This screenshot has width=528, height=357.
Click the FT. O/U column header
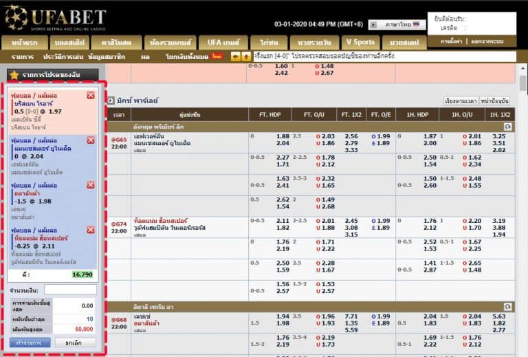(x=313, y=115)
